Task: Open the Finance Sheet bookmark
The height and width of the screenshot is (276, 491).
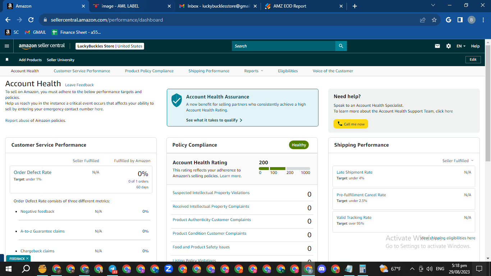Action: coord(77,32)
